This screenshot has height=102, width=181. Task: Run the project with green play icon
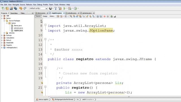point(64,8)
